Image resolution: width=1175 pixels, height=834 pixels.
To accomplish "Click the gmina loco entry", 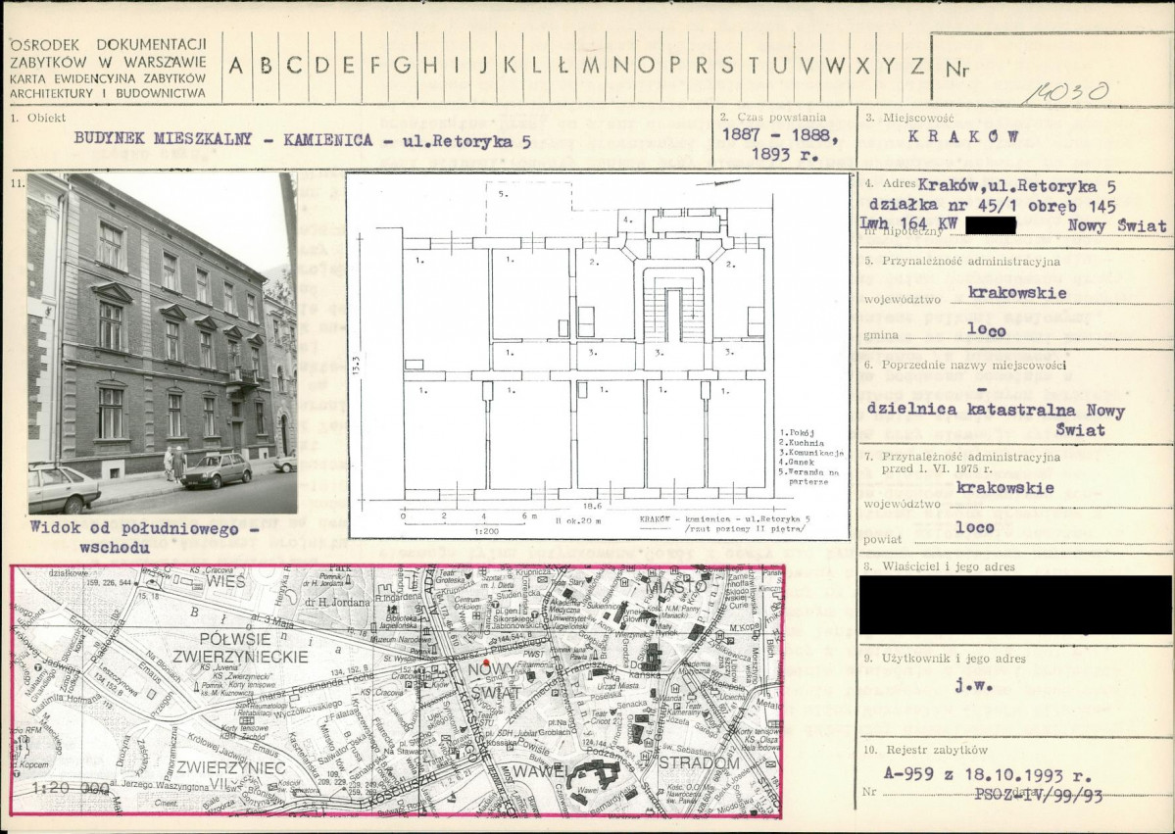I will point(986,329).
